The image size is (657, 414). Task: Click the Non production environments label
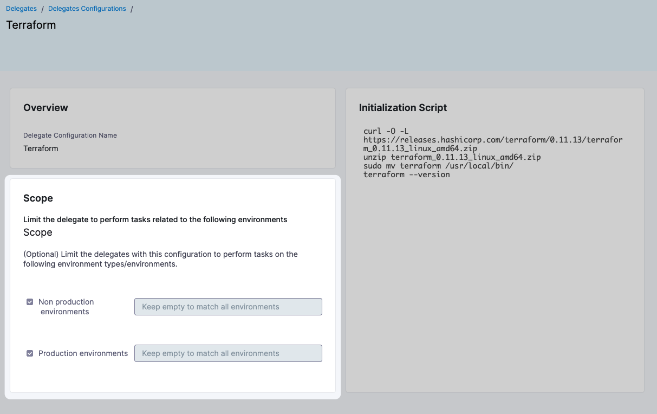66,307
